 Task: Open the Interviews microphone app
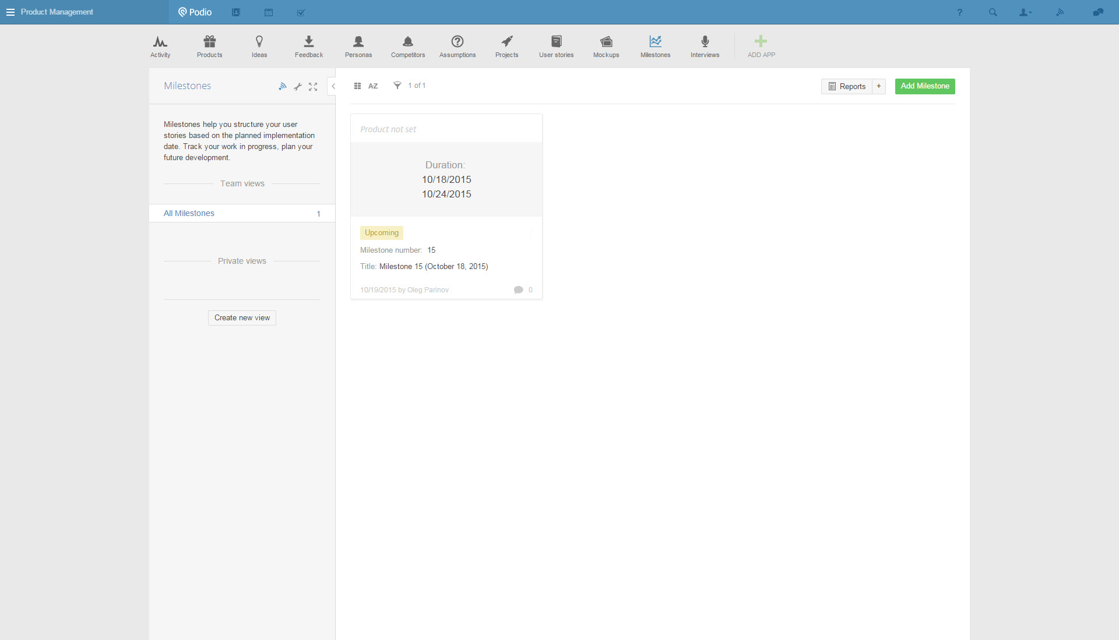[x=705, y=46]
